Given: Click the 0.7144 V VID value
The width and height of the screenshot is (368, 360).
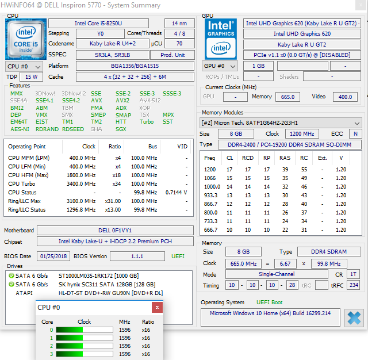Looking at the screenshot, I should tap(177, 193).
